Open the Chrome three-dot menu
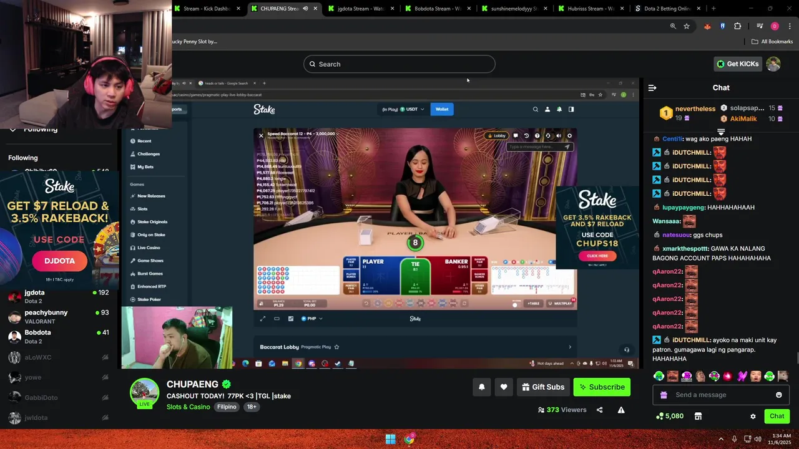The height and width of the screenshot is (449, 799). 790,26
